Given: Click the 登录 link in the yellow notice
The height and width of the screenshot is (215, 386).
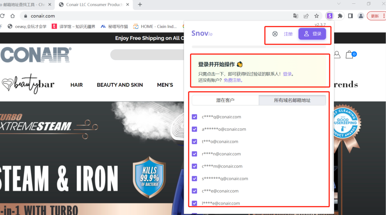Looking at the screenshot, I should point(287,74).
